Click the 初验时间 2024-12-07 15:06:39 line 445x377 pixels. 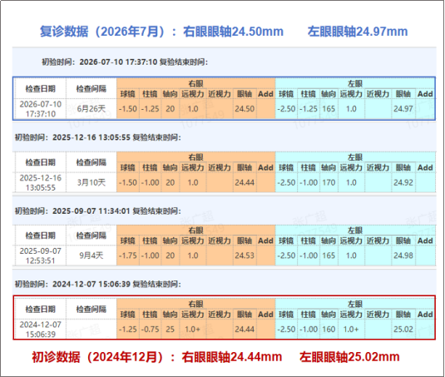coord(98,284)
